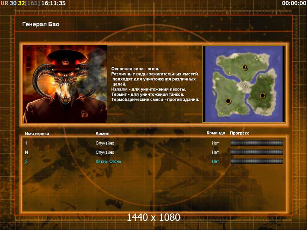307x230 pixels.
Task: Click the "Прогресс" column header
Action: [x=239, y=133]
